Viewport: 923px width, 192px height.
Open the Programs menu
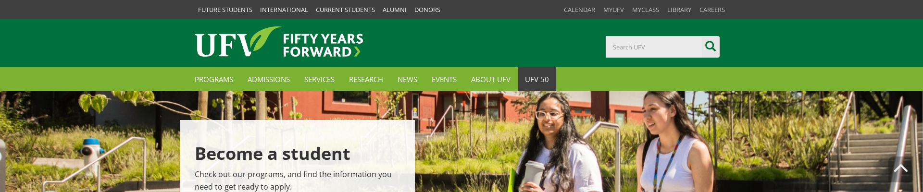click(214, 79)
